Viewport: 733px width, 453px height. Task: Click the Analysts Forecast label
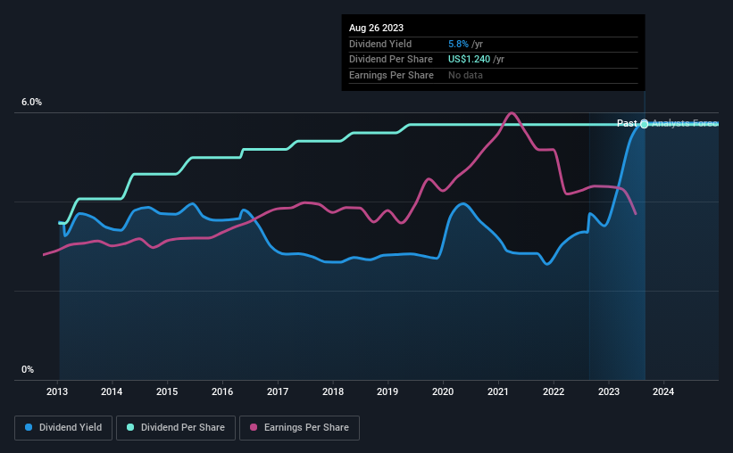coord(685,123)
